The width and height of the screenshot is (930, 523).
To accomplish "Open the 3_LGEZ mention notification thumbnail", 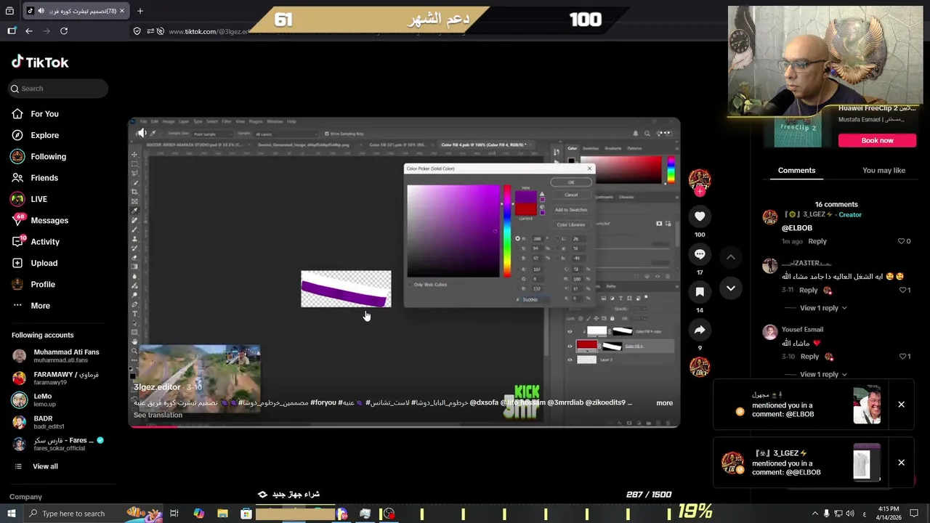I will tap(866, 463).
